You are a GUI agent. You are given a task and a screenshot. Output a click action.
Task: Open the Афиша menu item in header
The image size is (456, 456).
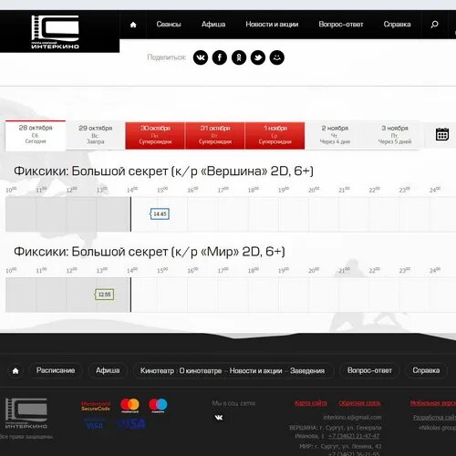(x=213, y=25)
